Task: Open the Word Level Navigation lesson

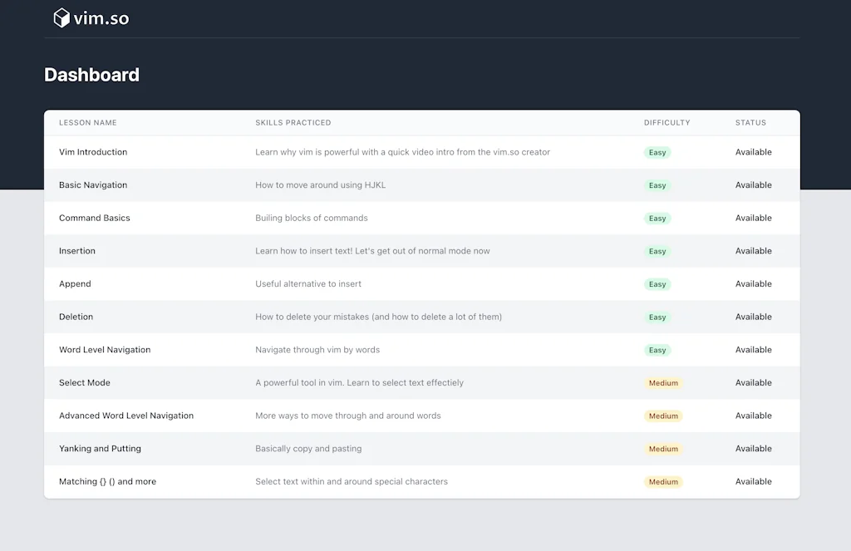Action: 104,350
